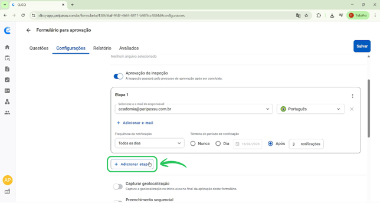The height and width of the screenshot is (213, 380).
Task: Open the Português language dropdown
Action: [x=311, y=109]
